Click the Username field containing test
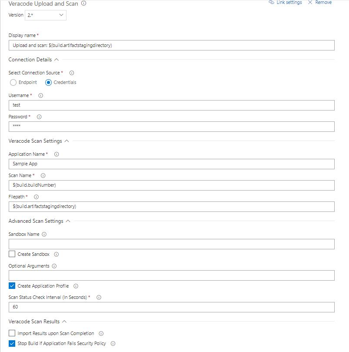This screenshot has width=349, height=352. tap(172, 105)
